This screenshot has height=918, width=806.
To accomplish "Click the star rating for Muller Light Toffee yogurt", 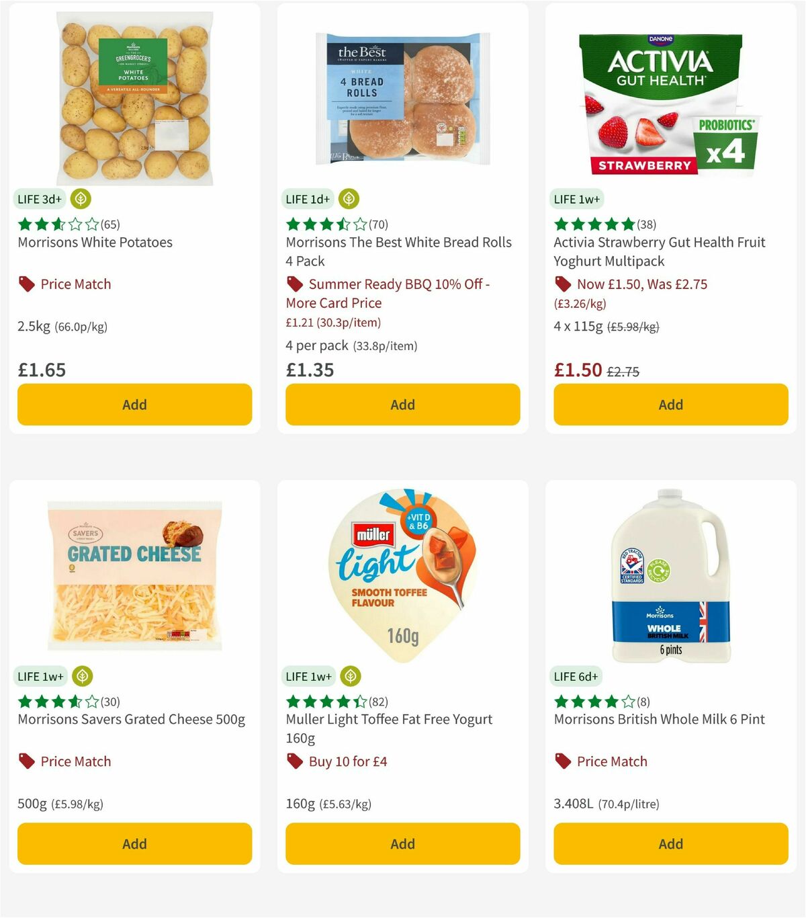I will 325,701.
